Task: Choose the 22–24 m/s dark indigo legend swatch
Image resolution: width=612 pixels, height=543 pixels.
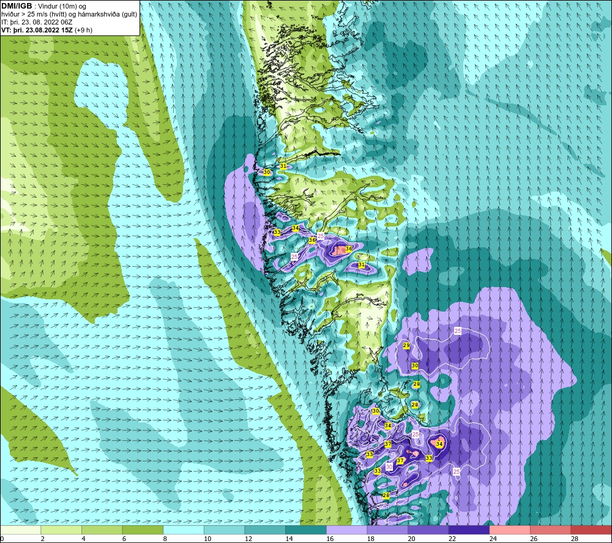Action: [469, 530]
